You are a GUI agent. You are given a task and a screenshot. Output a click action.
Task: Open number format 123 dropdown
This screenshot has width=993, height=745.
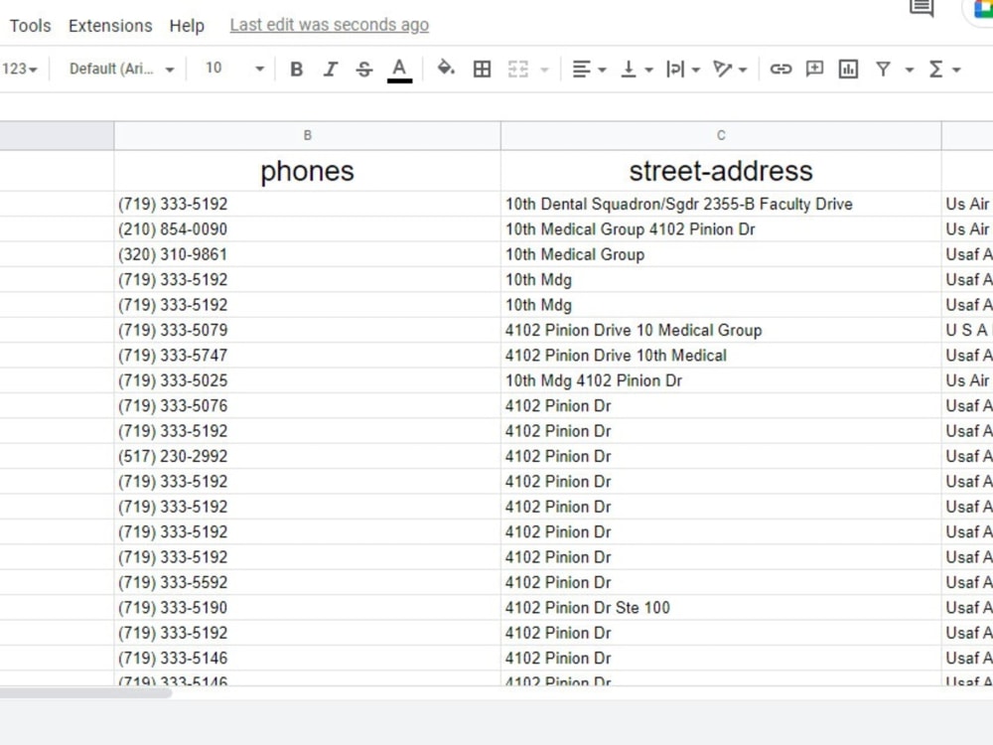20,70
